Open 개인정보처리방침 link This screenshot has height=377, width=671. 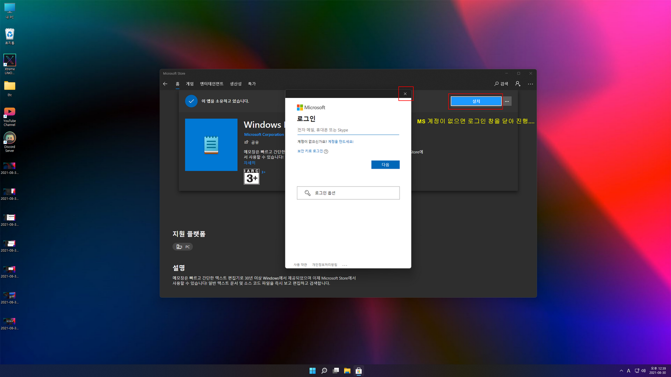(325, 265)
